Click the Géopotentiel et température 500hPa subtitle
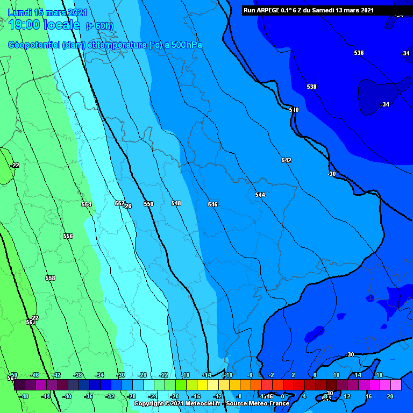This screenshot has width=413, height=413. [x=105, y=45]
